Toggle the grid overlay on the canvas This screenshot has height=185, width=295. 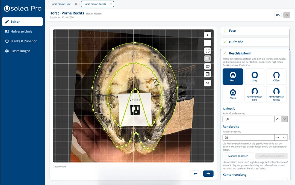pos(208,58)
